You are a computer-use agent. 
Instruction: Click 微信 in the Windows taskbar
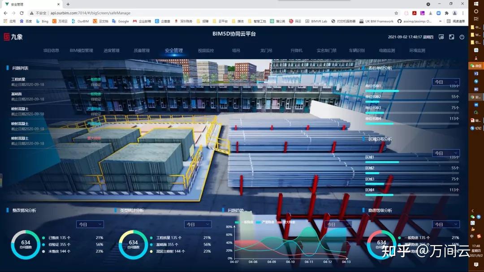[x=476, y=66]
